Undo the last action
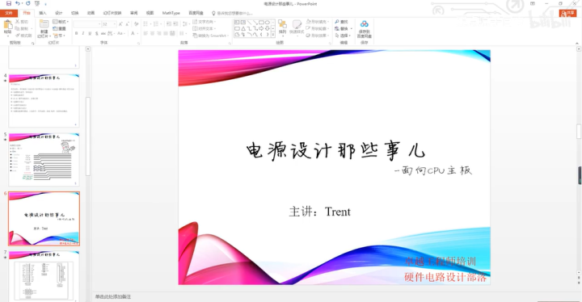 pos(18,3)
